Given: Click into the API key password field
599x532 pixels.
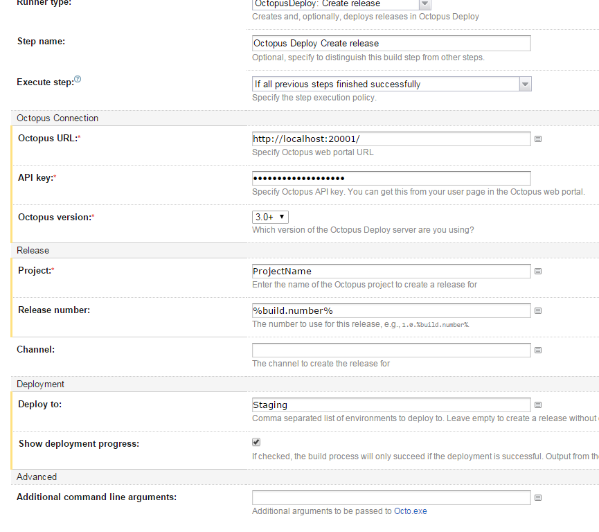Looking at the screenshot, I should (391, 178).
